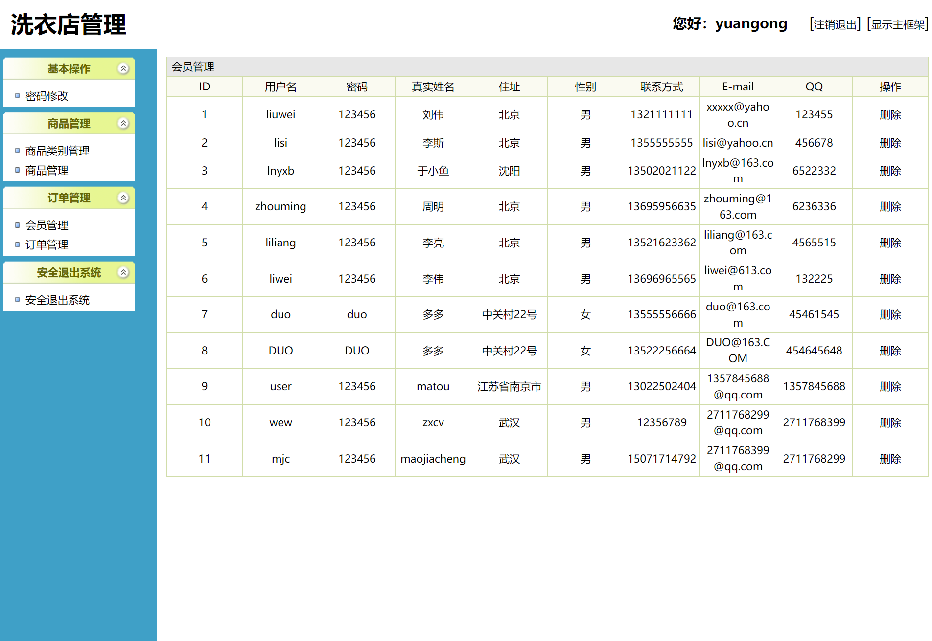Open 商品类别管理 menu item
The height and width of the screenshot is (641, 932).
pyautogui.click(x=57, y=151)
